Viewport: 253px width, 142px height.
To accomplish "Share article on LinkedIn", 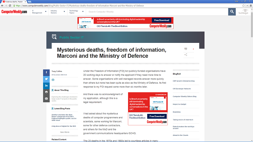I will 46,86.
